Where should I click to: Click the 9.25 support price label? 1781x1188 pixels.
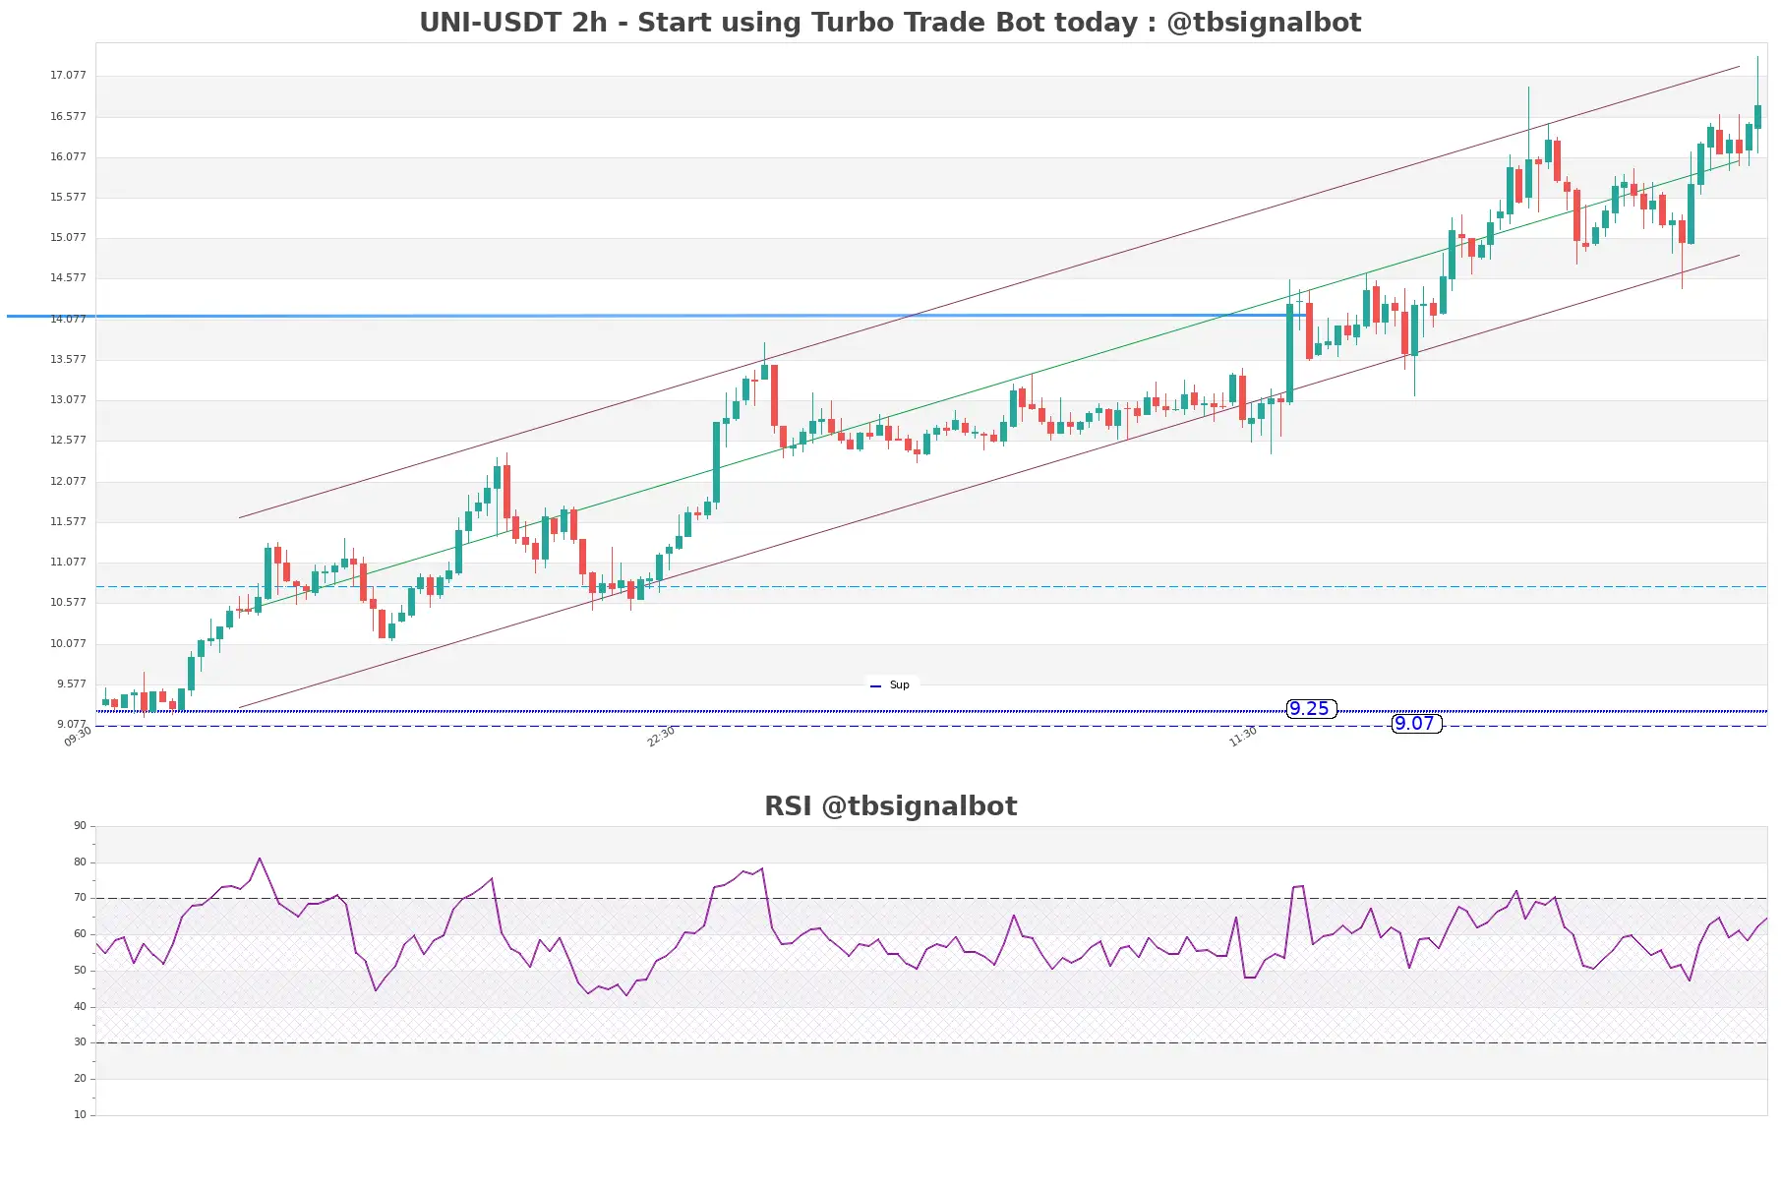click(x=1310, y=709)
